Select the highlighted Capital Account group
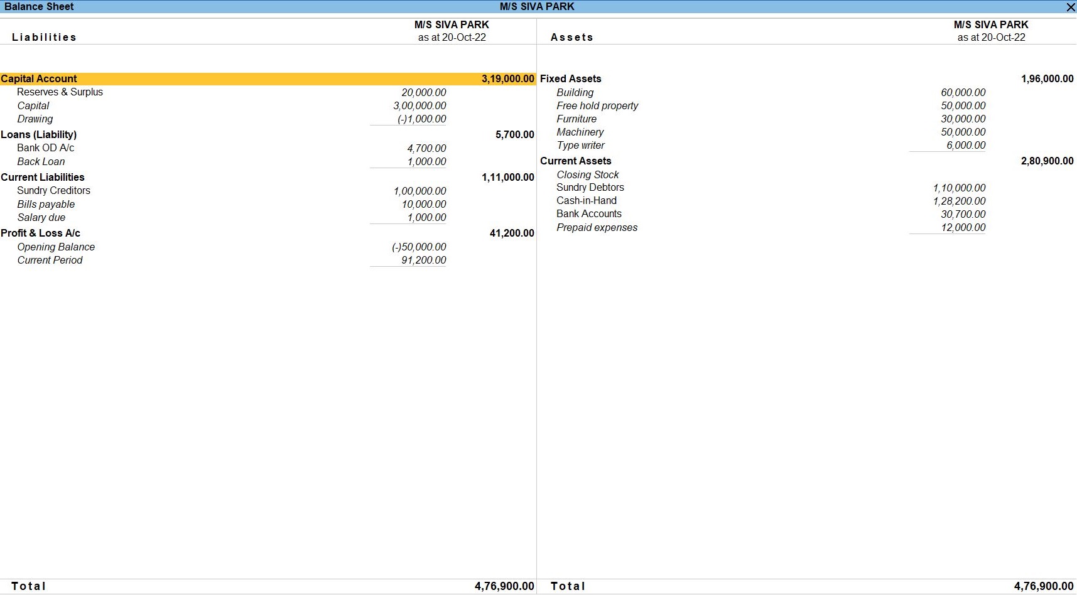 click(x=39, y=78)
